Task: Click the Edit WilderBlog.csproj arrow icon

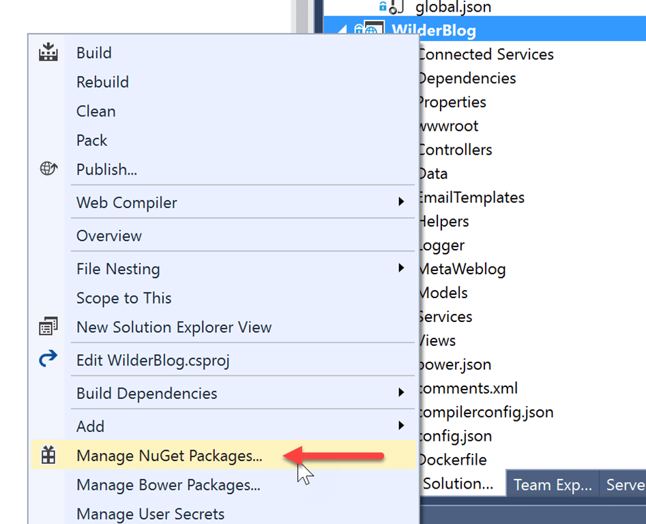Action: 48,360
